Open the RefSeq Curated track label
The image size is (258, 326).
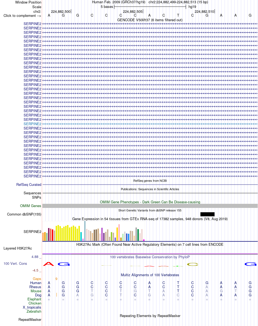point(29,184)
